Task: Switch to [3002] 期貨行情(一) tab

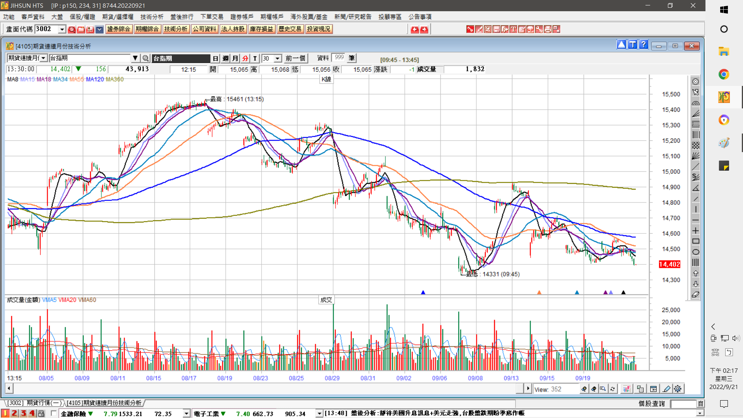Action: click(35, 403)
